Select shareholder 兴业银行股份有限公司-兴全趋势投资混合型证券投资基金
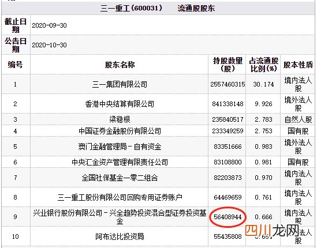 [x=120, y=217]
